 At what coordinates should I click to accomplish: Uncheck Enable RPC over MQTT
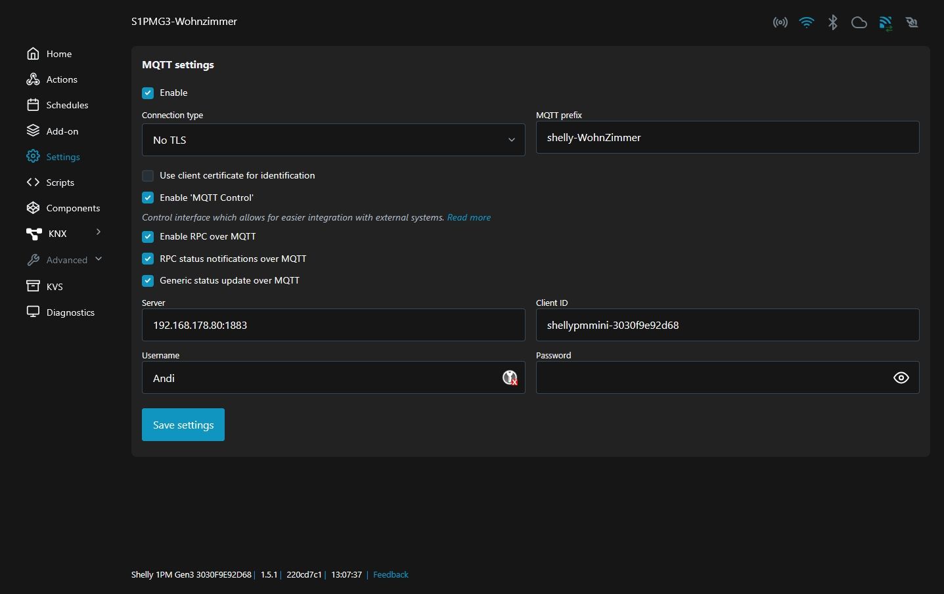point(148,237)
